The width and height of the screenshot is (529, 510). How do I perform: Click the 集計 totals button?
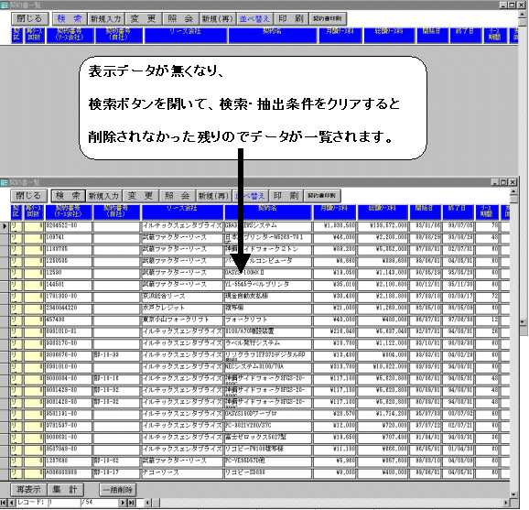click(65, 490)
